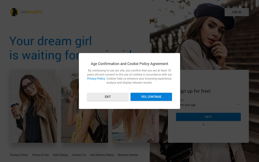
Task: Click the EXIT button in dialog
Action: tap(108, 97)
